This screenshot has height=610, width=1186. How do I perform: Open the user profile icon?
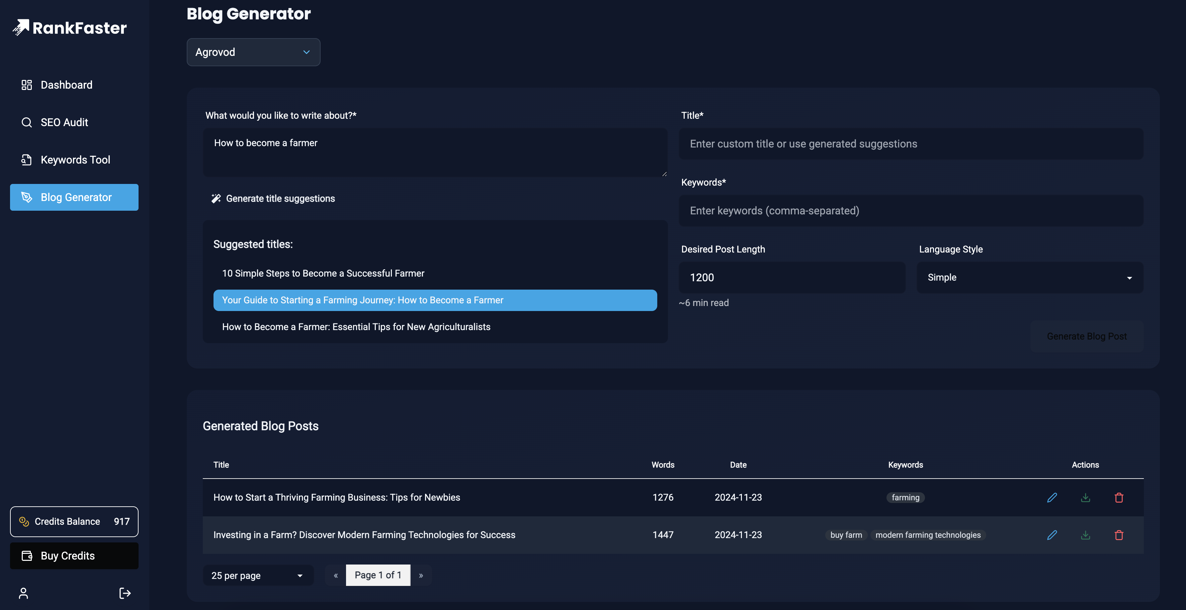click(x=23, y=593)
